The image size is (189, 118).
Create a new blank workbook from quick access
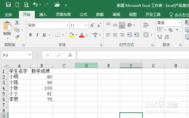click(x=17, y=5)
